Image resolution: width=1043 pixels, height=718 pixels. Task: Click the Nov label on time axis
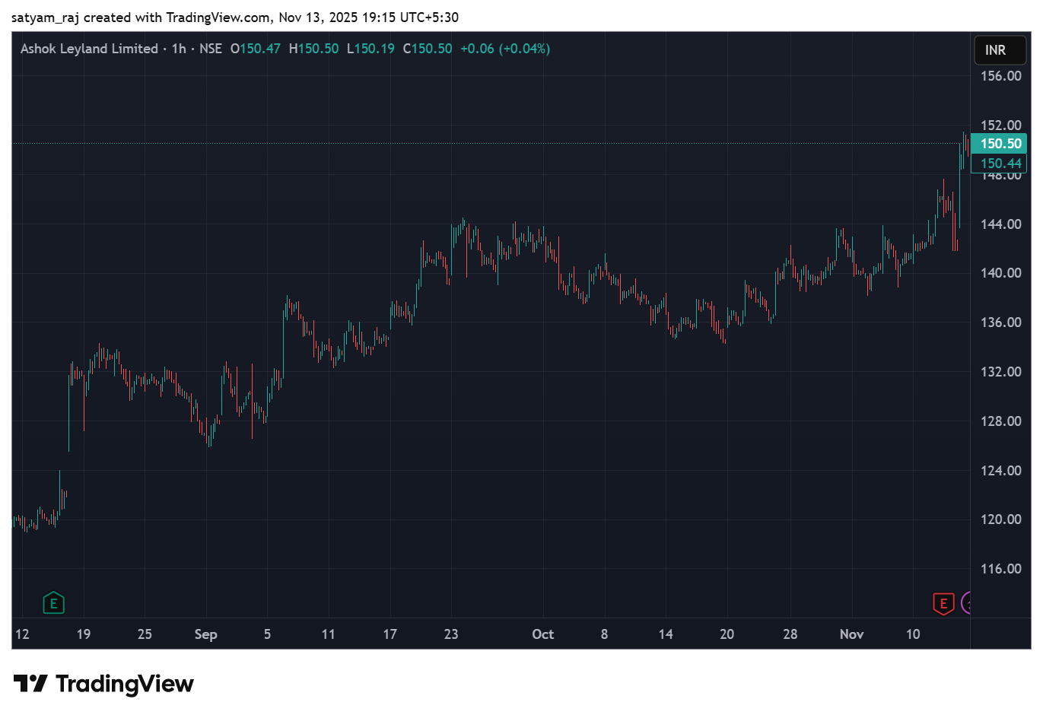851,634
